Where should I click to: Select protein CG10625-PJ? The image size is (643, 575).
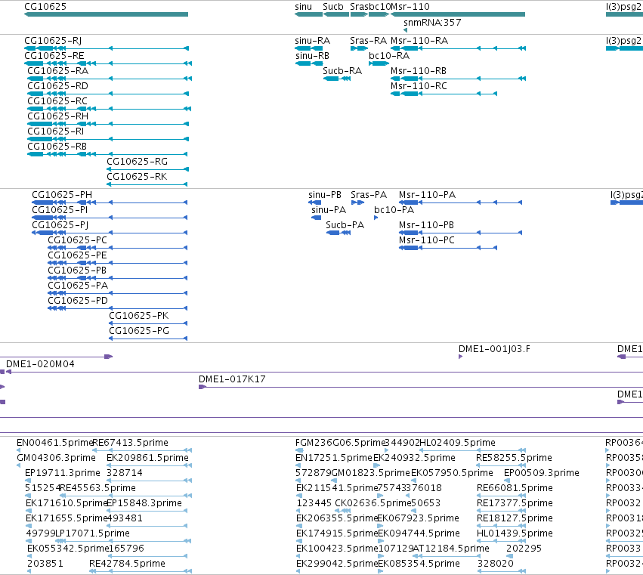tap(110, 233)
